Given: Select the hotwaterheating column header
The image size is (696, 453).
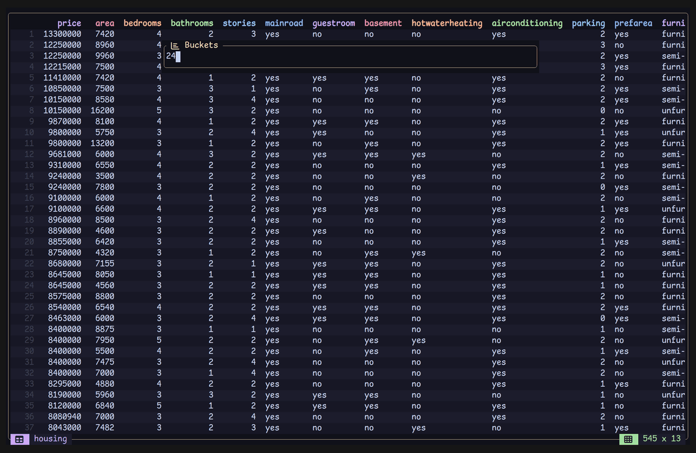Looking at the screenshot, I should [447, 23].
